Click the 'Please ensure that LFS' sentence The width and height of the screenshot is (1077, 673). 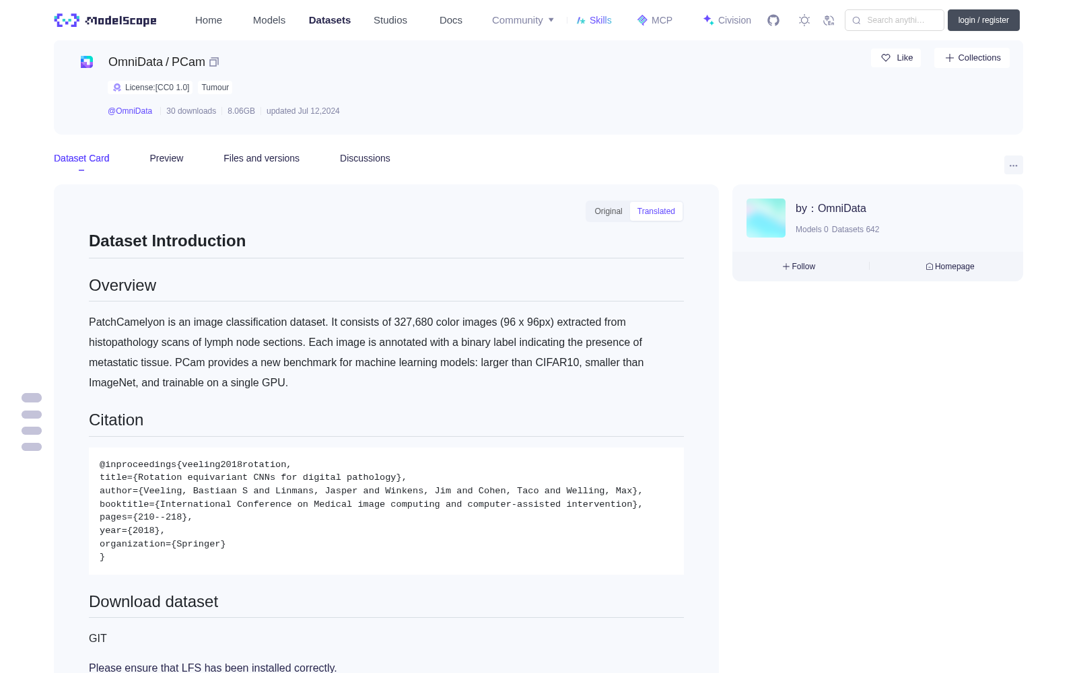tap(213, 668)
